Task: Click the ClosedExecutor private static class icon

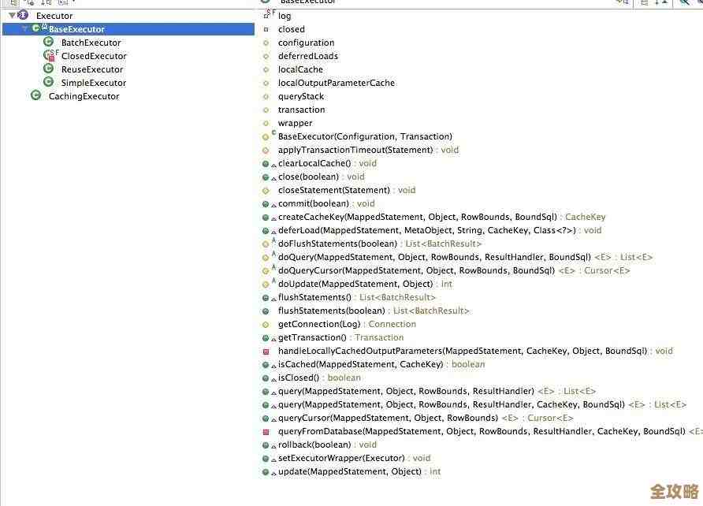Action: 49,55
